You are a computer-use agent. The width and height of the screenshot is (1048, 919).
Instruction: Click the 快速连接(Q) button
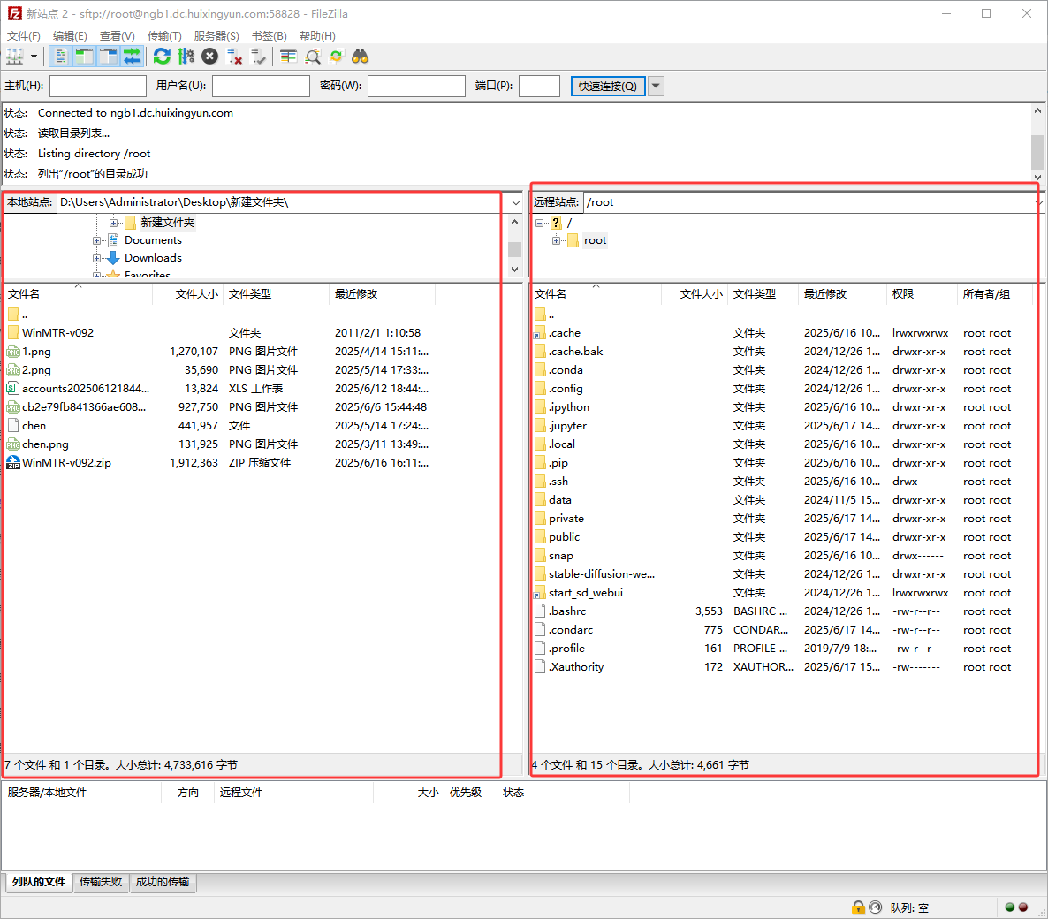coord(608,86)
